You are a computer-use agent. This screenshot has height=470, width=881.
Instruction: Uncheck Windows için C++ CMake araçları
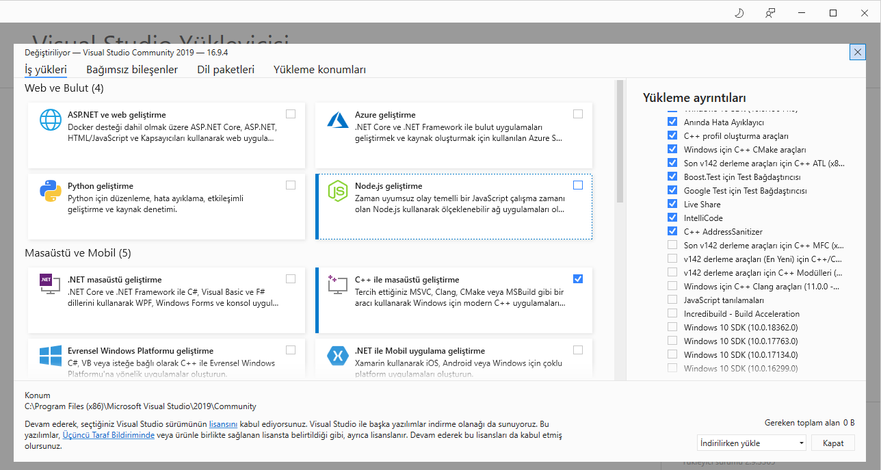click(x=672, y=149)
